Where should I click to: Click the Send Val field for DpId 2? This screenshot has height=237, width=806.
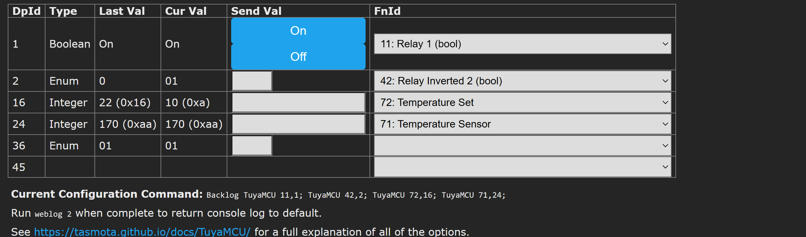[x=251, y=81]
